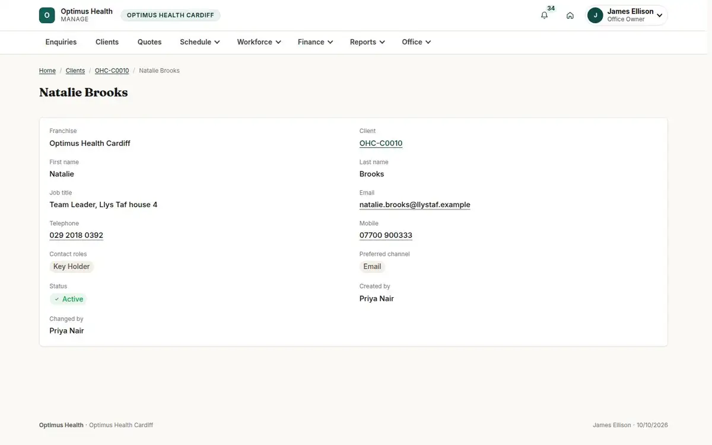712x445 pixels.
Task: Go to the Enquiries section
Action: (x=61, y=42)
